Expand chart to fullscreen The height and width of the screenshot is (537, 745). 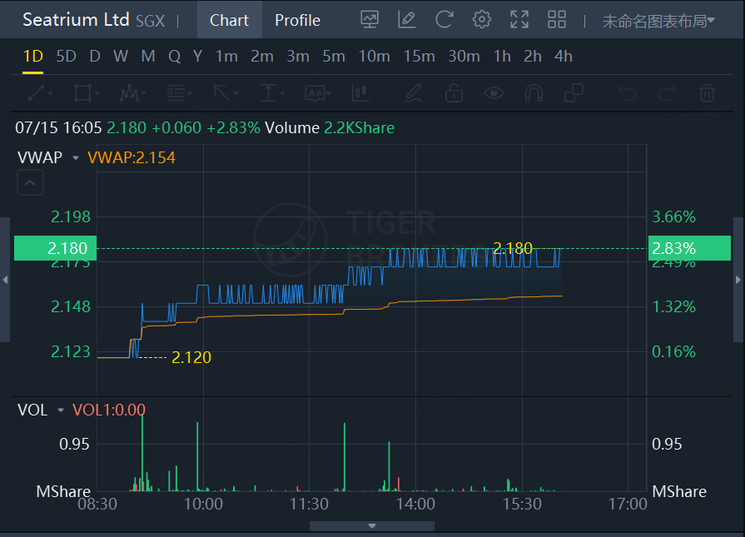[519, 19]
